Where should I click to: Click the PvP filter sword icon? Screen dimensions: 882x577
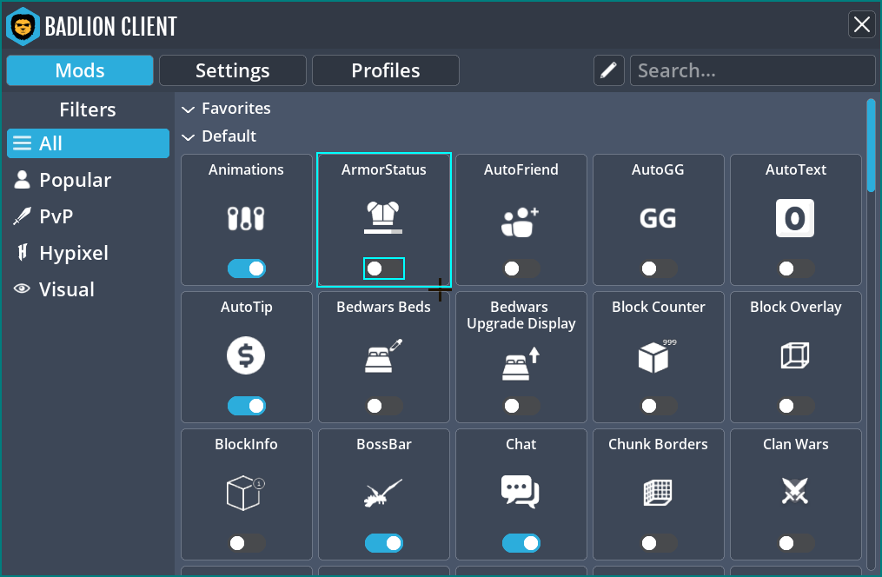click(x=22, y=216)
